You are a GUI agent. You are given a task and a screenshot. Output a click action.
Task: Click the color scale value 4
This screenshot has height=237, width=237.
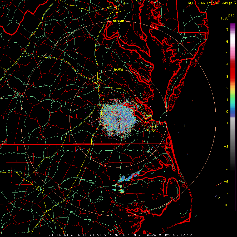pyautogui.click(x=227, y=65)
